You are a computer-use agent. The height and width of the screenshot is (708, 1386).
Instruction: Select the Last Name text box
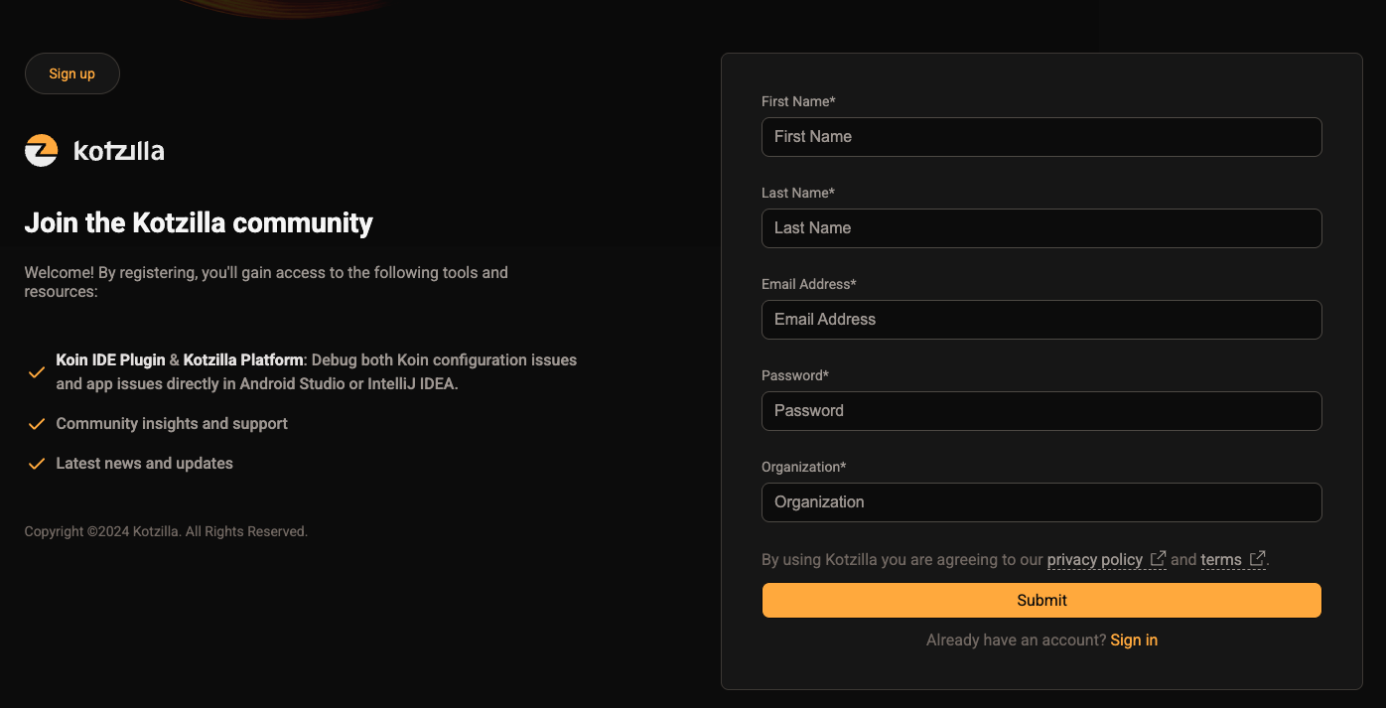tap(1041, 228)
